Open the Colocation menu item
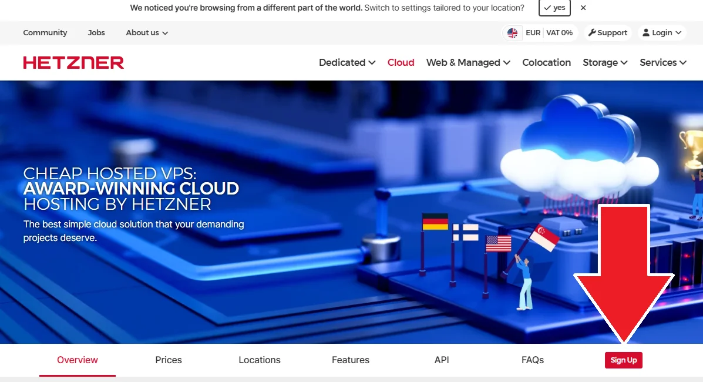703x382 pixels. click(x=547, y=62)
